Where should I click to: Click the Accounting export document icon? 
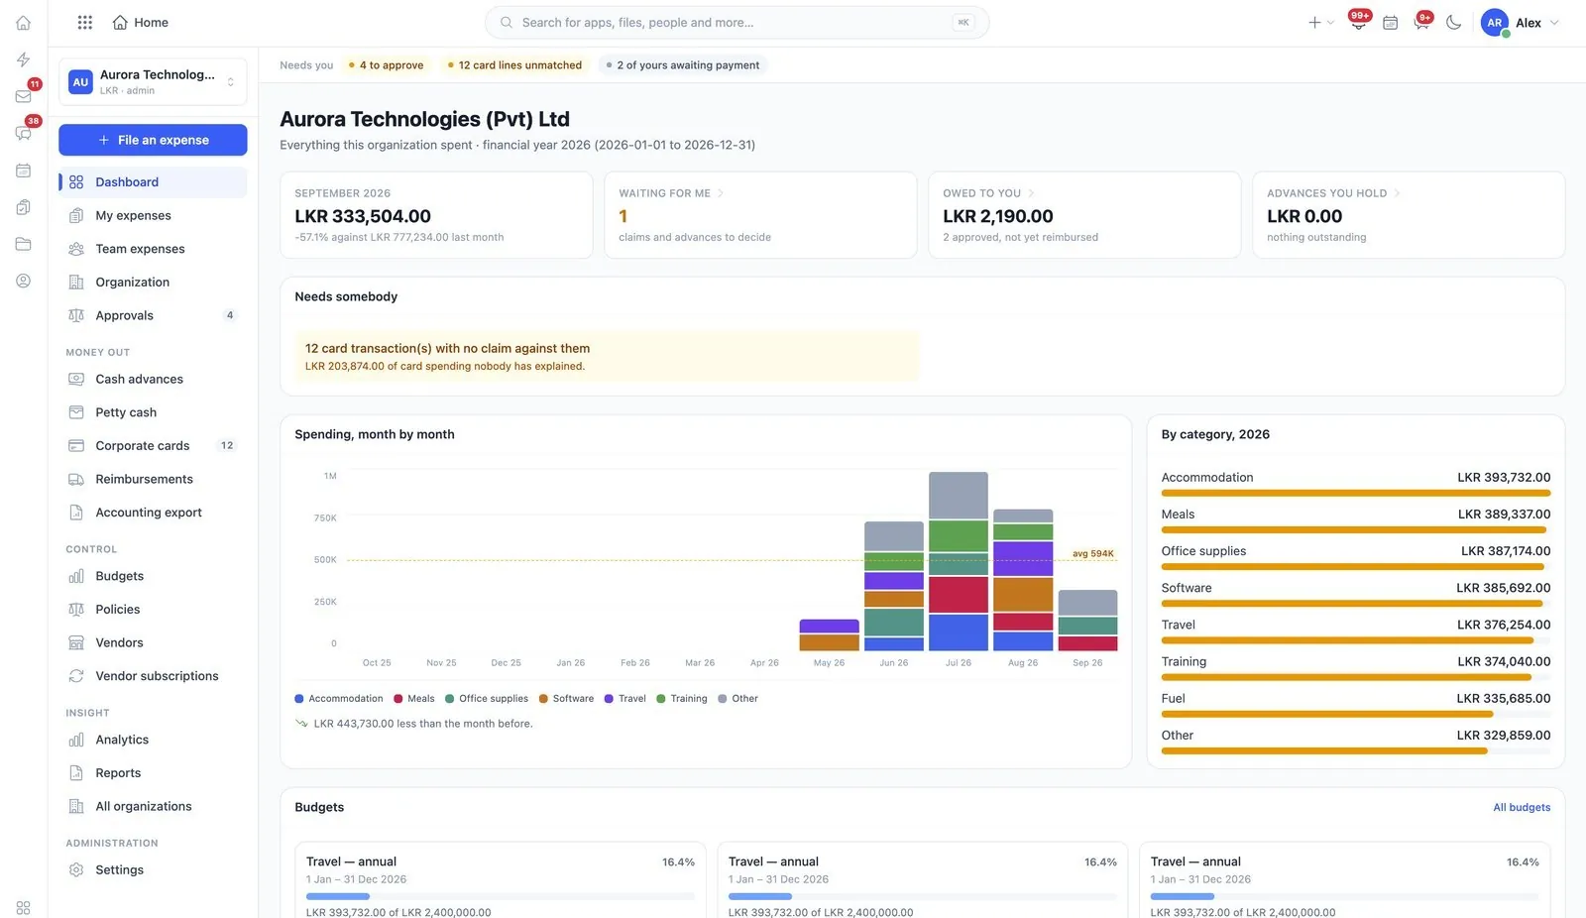pyautogui.click(x=76, y=513)
